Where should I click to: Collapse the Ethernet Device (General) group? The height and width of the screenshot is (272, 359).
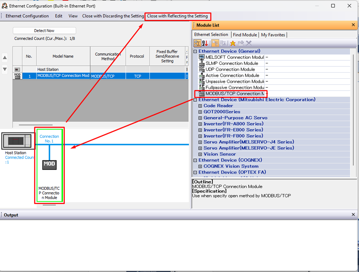[x=195, y=51]
